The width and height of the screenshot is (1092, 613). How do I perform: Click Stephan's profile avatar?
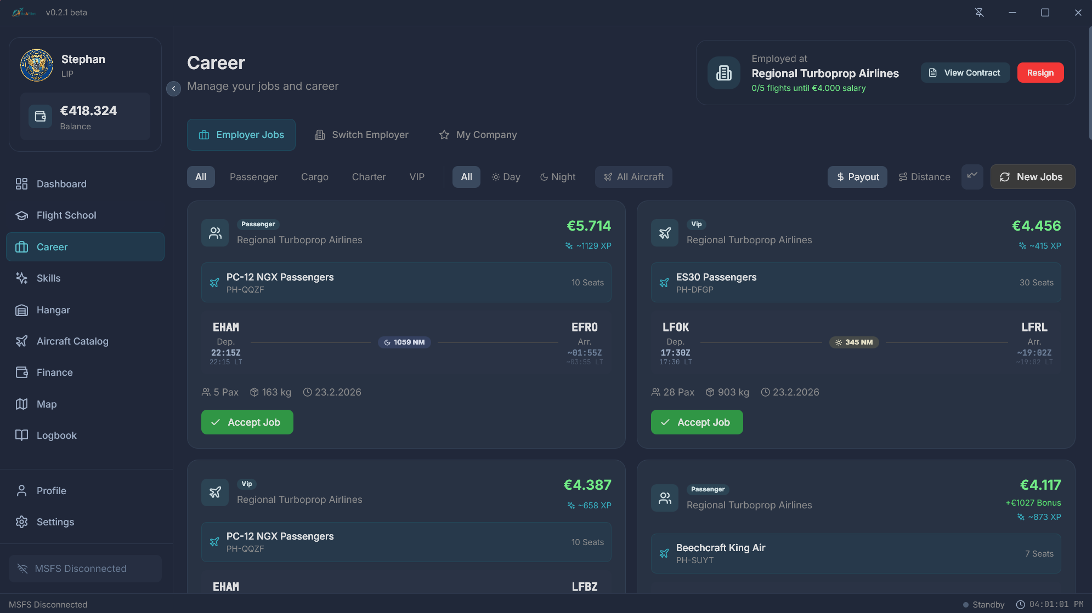(x=37, y=65)
